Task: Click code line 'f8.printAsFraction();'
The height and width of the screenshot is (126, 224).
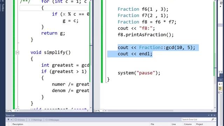Action: pos(146,35)
